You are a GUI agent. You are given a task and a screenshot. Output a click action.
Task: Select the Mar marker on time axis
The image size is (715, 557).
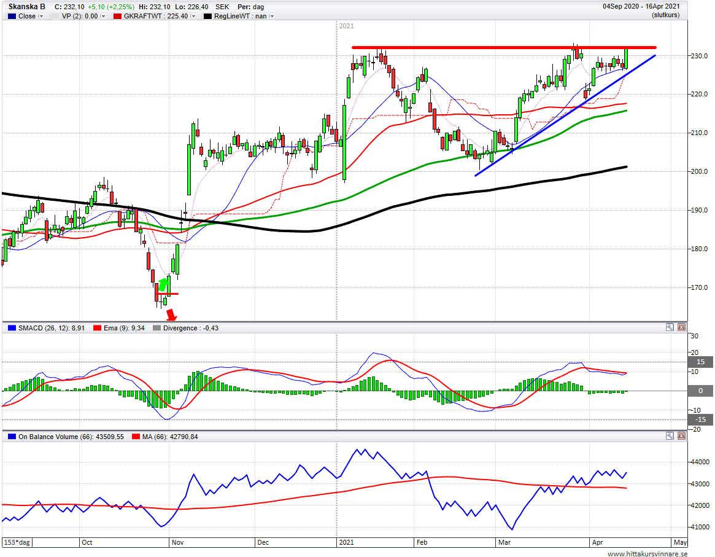pyautogui.click(x=504, y=542)
